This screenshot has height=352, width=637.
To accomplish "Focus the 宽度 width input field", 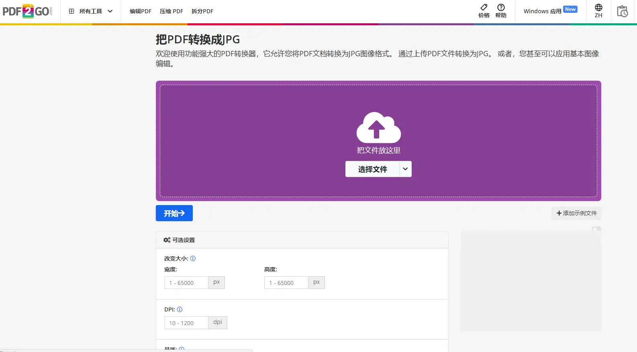I will [x=186, y=283].
